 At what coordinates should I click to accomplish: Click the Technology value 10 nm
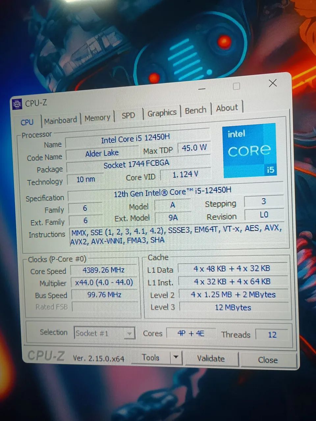pyautogui.click(x=85, y=179)
